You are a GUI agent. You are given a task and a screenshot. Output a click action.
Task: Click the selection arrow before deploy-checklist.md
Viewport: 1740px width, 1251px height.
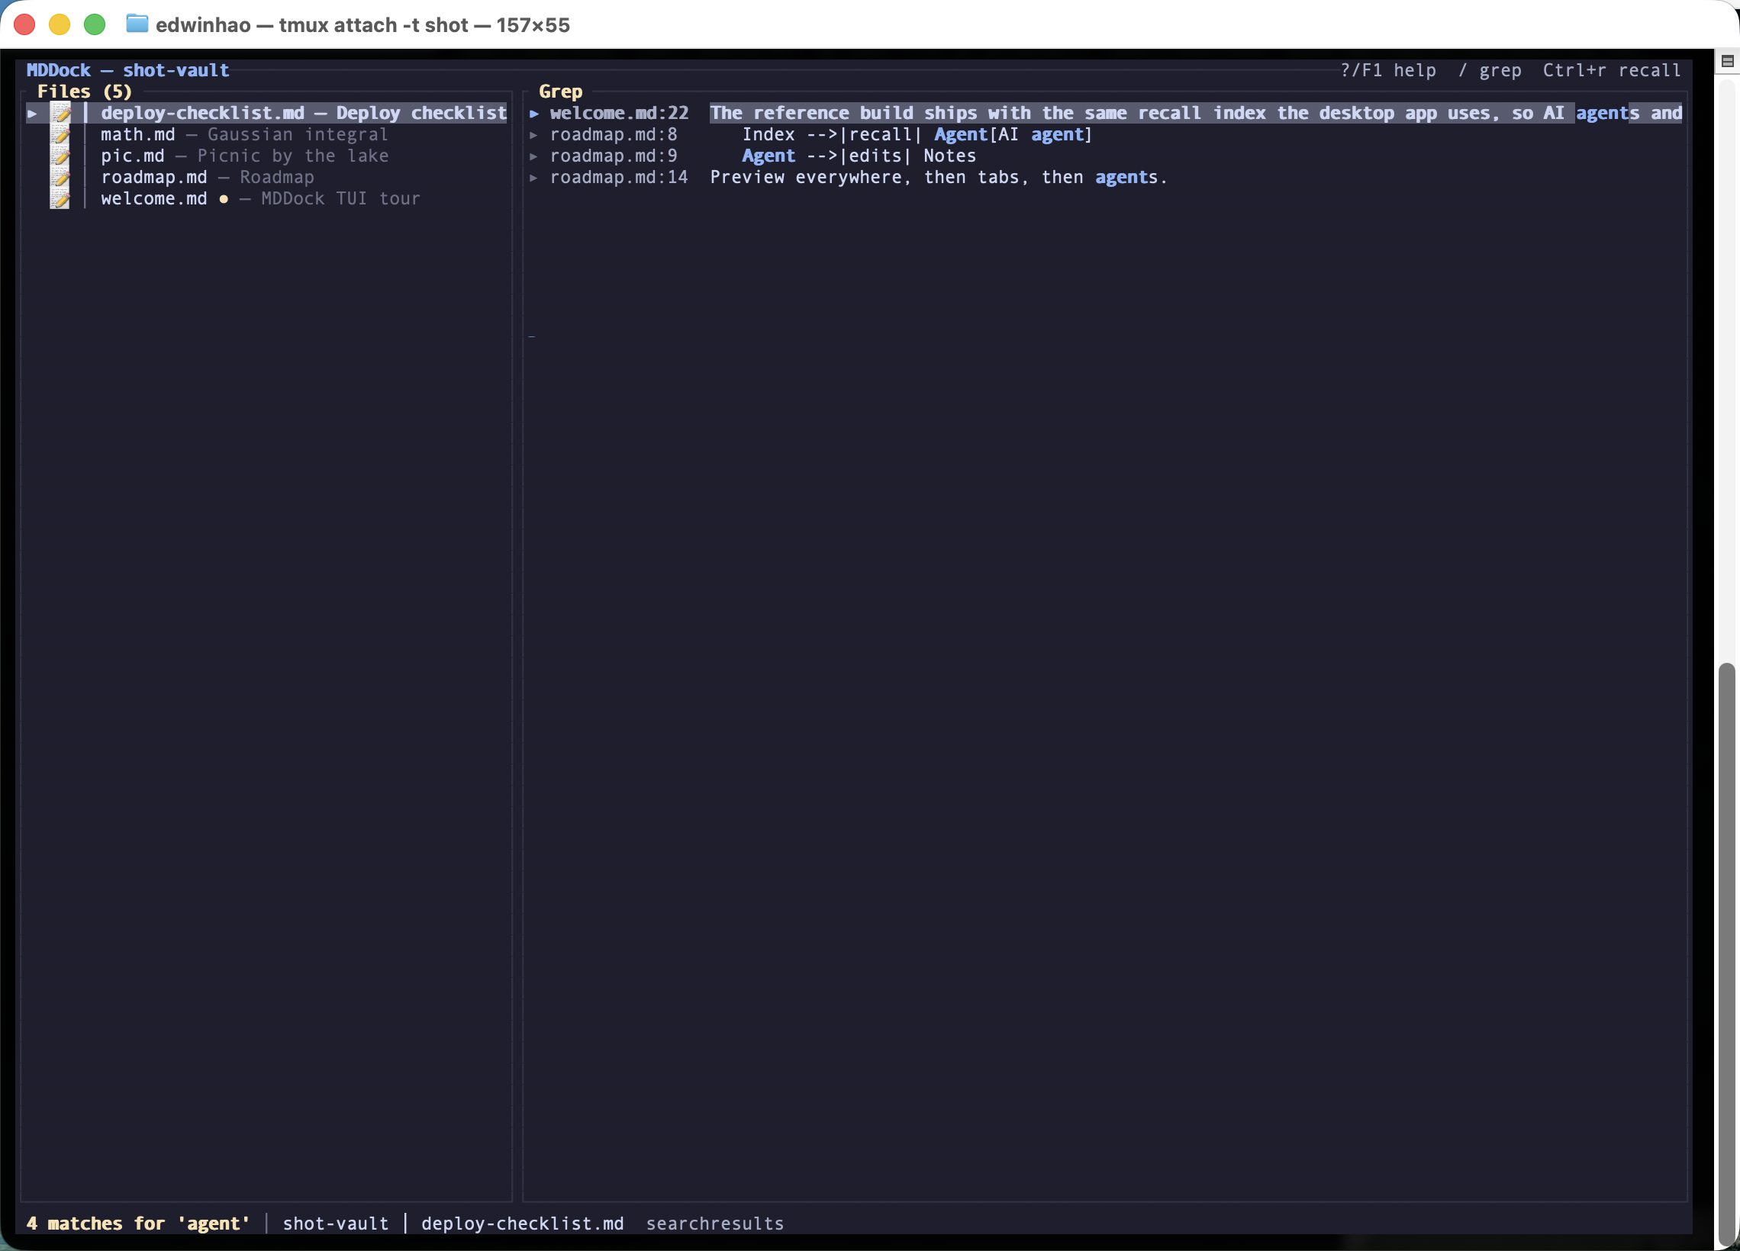tap(32, 114)
